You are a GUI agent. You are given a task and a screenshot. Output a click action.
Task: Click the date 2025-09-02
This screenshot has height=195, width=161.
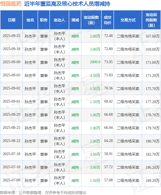pyautogui.click(x=12, y=88)
